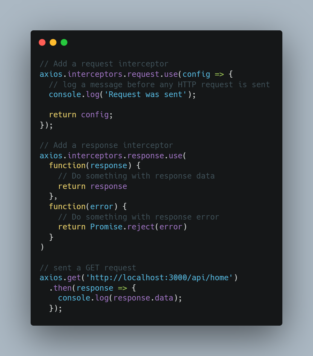Click 'axios' in the request interceptor line

51,74
